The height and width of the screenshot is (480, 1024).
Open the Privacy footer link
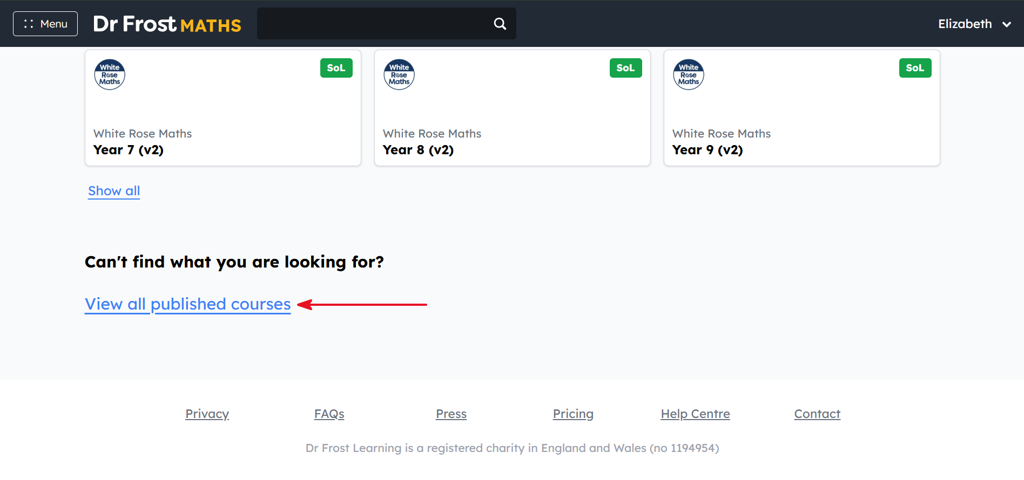coord(207,414)
